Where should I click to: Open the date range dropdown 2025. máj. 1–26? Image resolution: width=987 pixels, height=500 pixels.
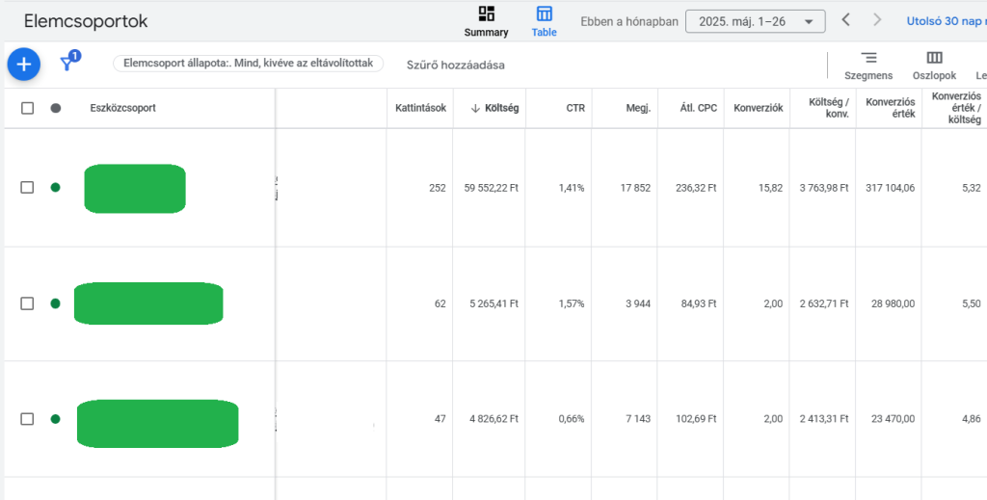pyautogui.click(x=755, y=21)
